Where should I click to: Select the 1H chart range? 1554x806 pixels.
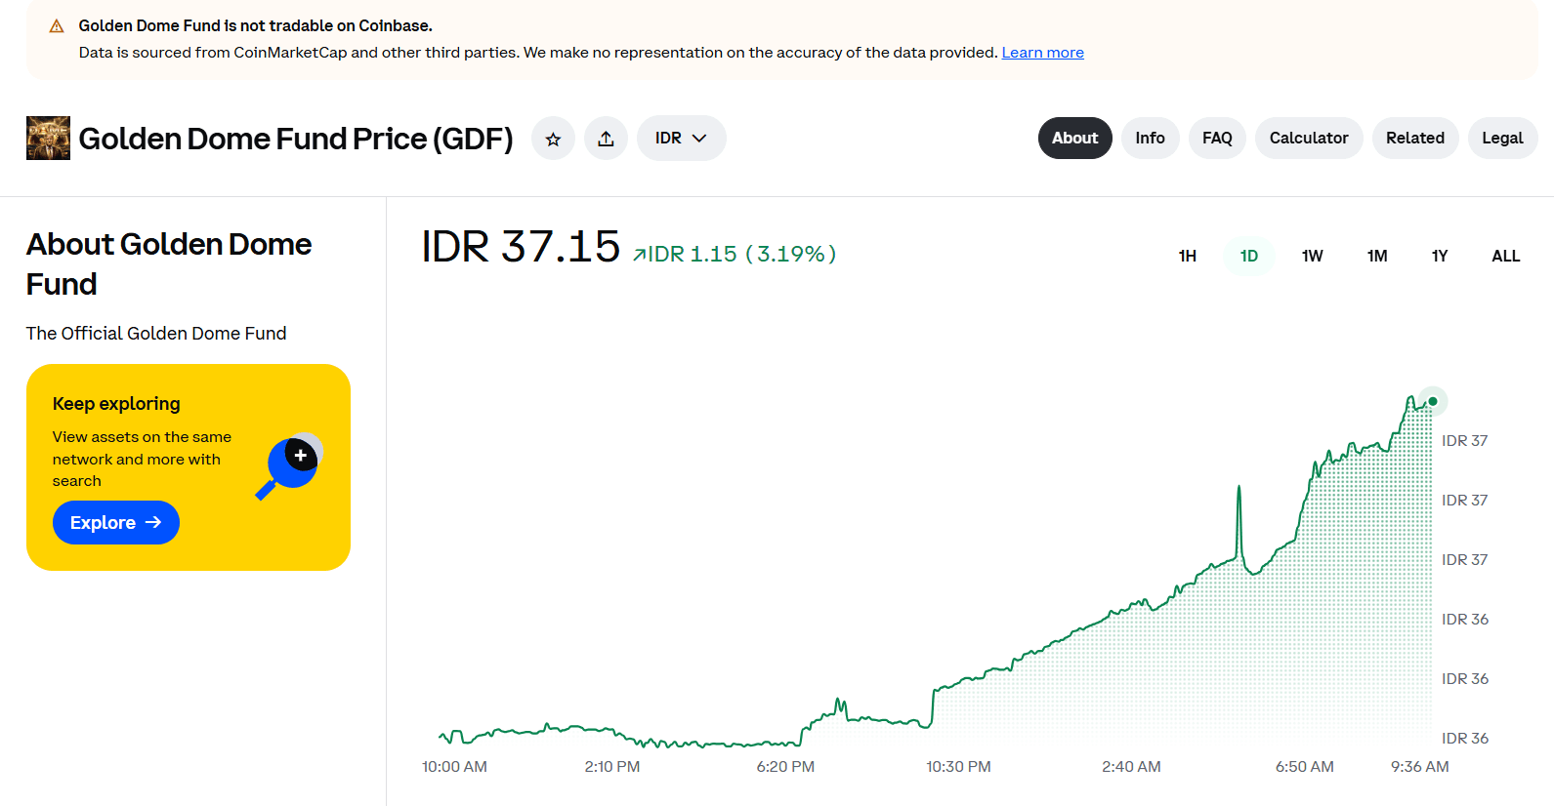point(1187,256)
